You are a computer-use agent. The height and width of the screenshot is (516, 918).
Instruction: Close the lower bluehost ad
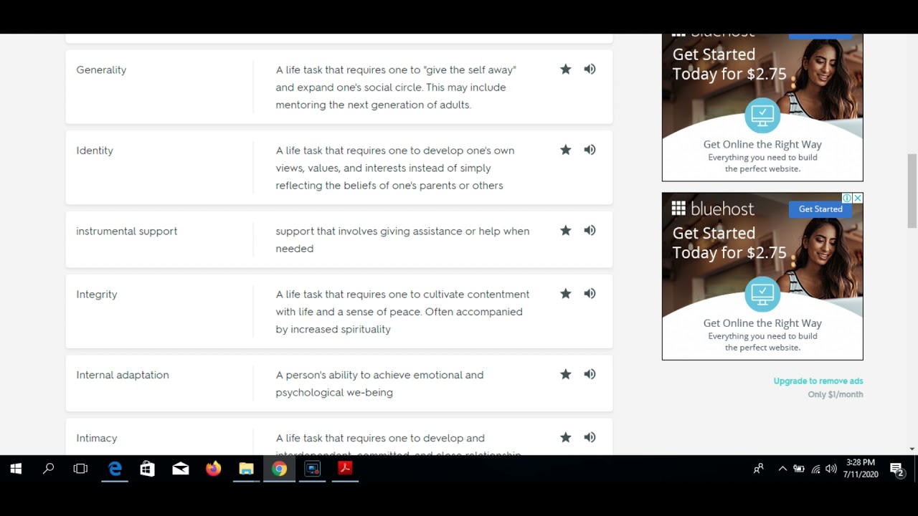click(858, 198)
